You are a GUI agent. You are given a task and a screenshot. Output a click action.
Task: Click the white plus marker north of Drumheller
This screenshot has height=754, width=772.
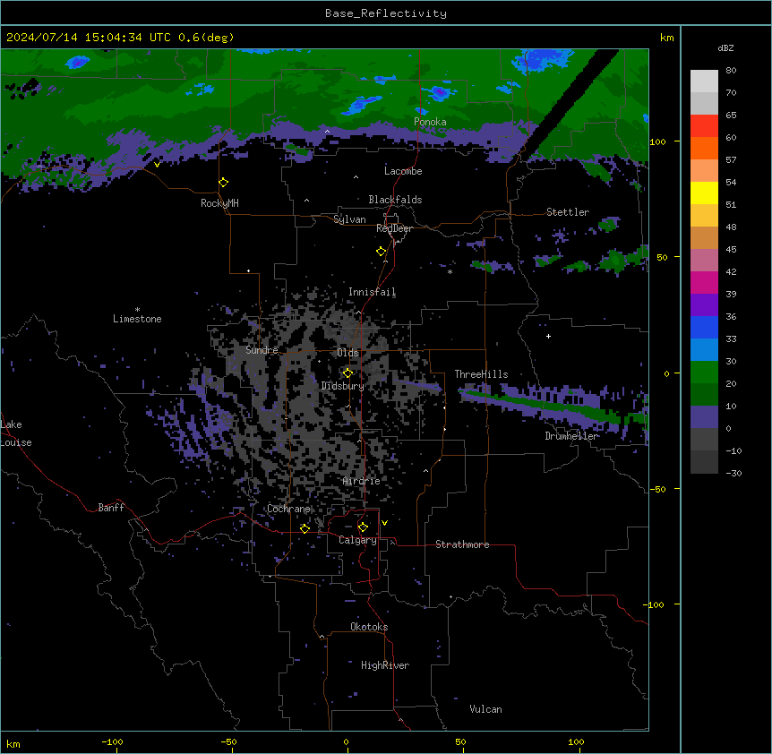click(x=548, y=336)
